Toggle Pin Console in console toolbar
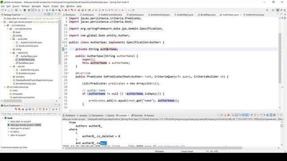 [x=252, y=115]
